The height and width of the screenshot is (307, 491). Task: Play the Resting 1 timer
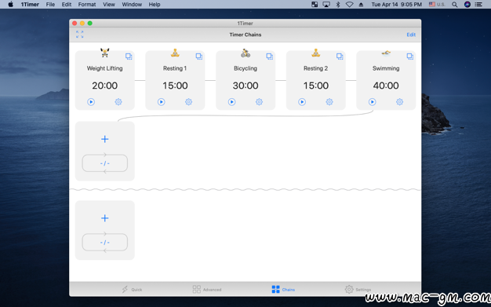coord(162,102)
